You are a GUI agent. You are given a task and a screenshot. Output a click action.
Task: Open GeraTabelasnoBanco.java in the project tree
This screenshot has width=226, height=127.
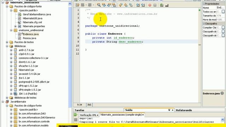coord(37,14)
